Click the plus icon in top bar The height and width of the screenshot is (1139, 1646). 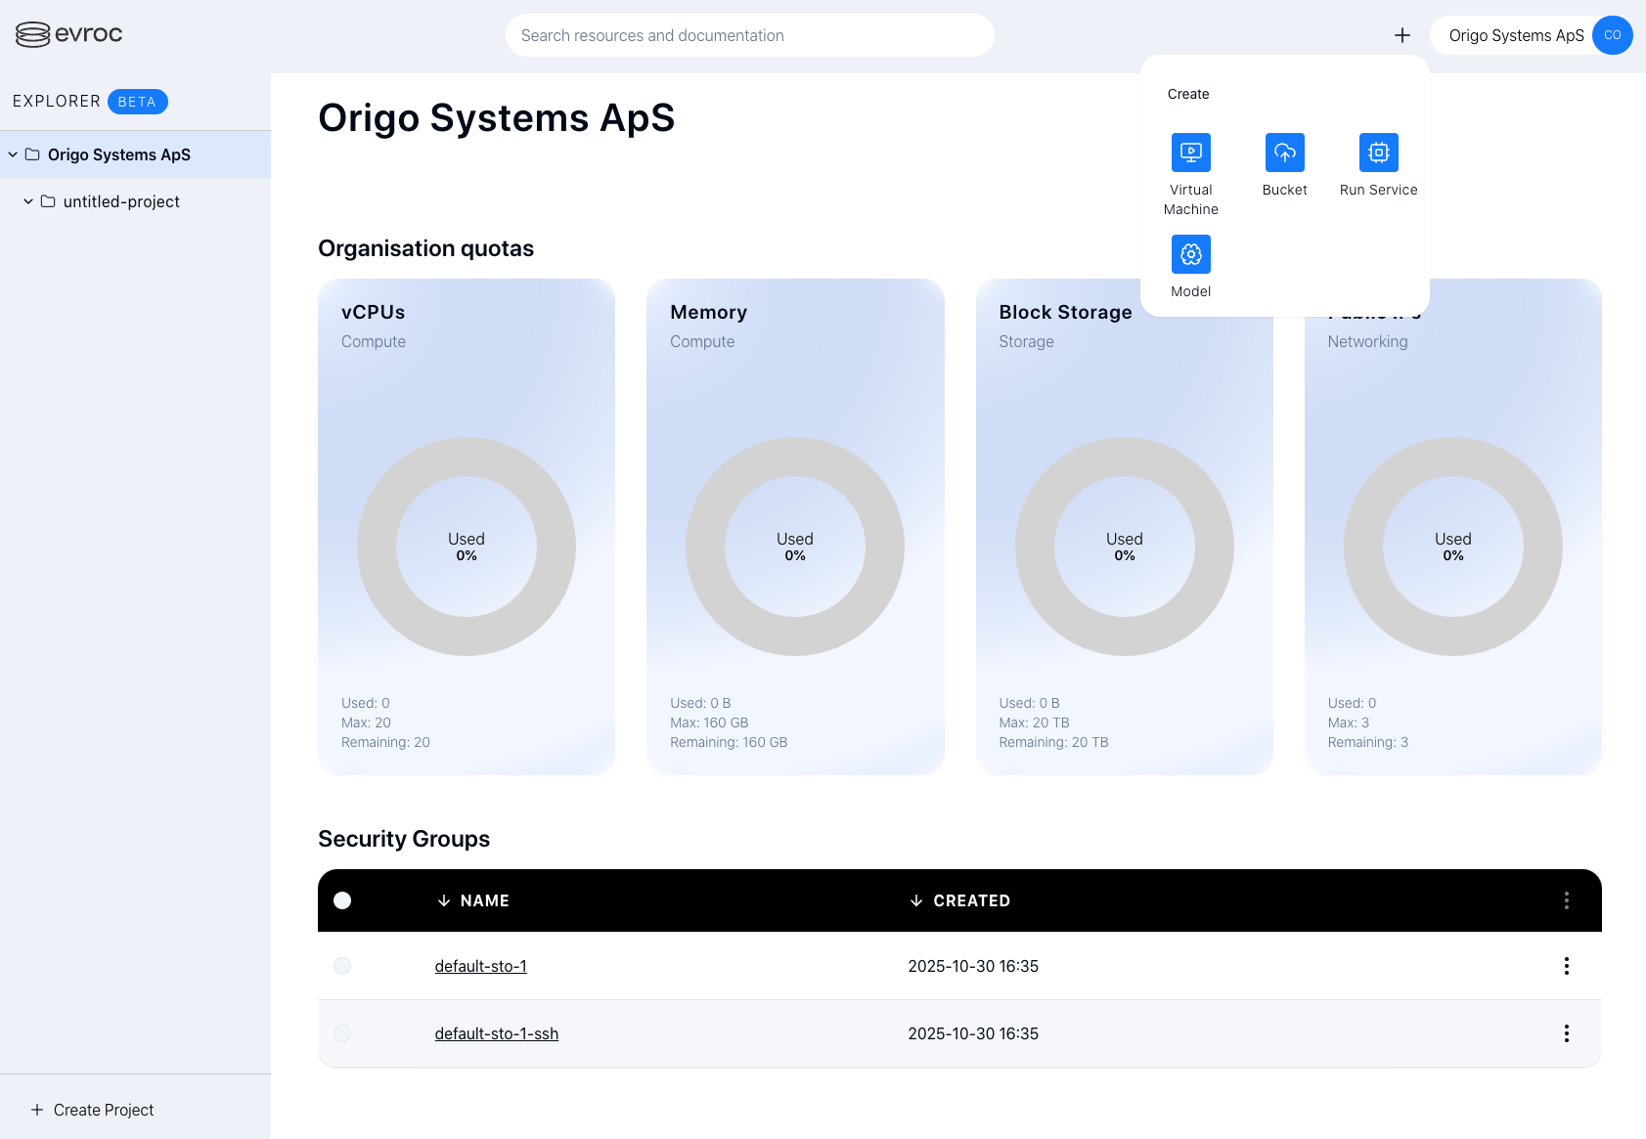coord(1401,35)
